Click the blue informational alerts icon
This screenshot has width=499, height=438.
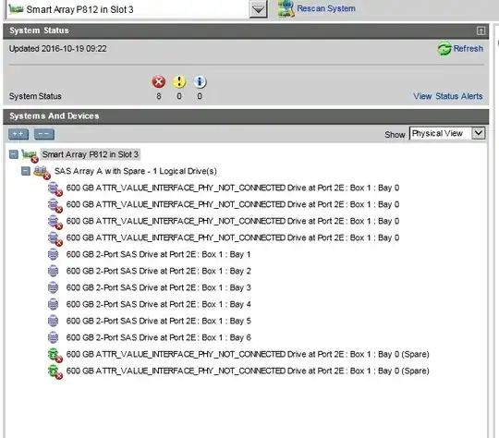[200, 82]
